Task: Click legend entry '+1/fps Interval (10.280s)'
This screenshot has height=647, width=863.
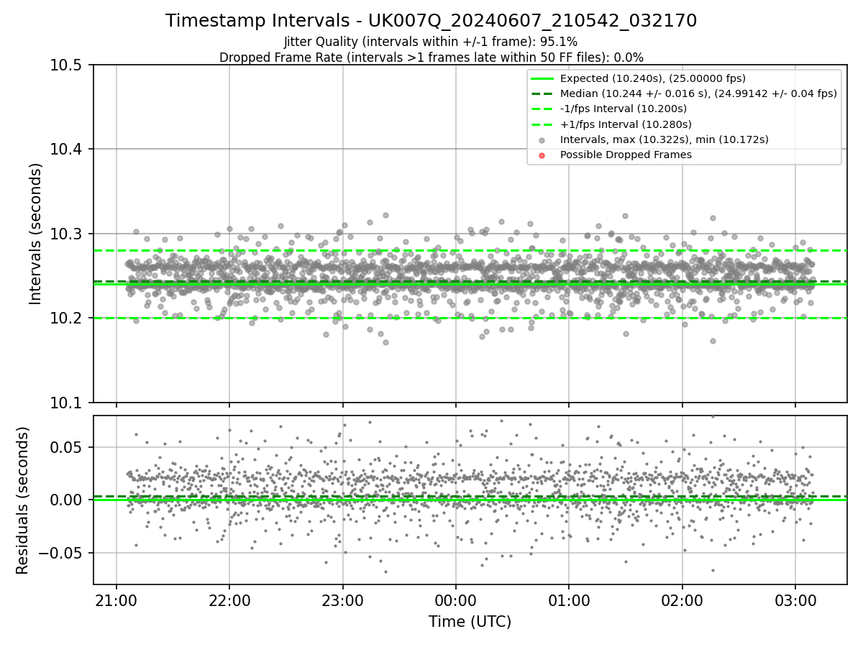Action: click(624, 124)
